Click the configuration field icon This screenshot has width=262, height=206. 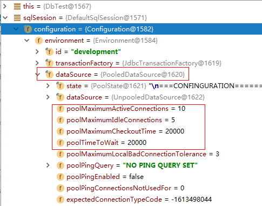coord(28,29)
